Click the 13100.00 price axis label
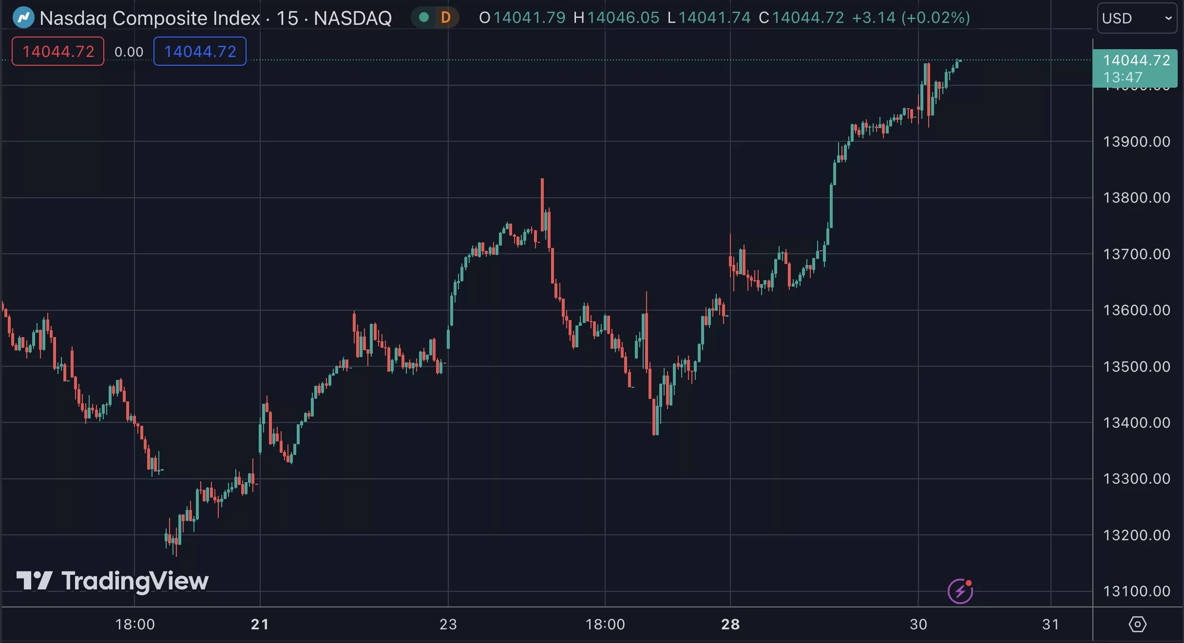Viewport: 1184px width, 643px height. click(1136, 591)
